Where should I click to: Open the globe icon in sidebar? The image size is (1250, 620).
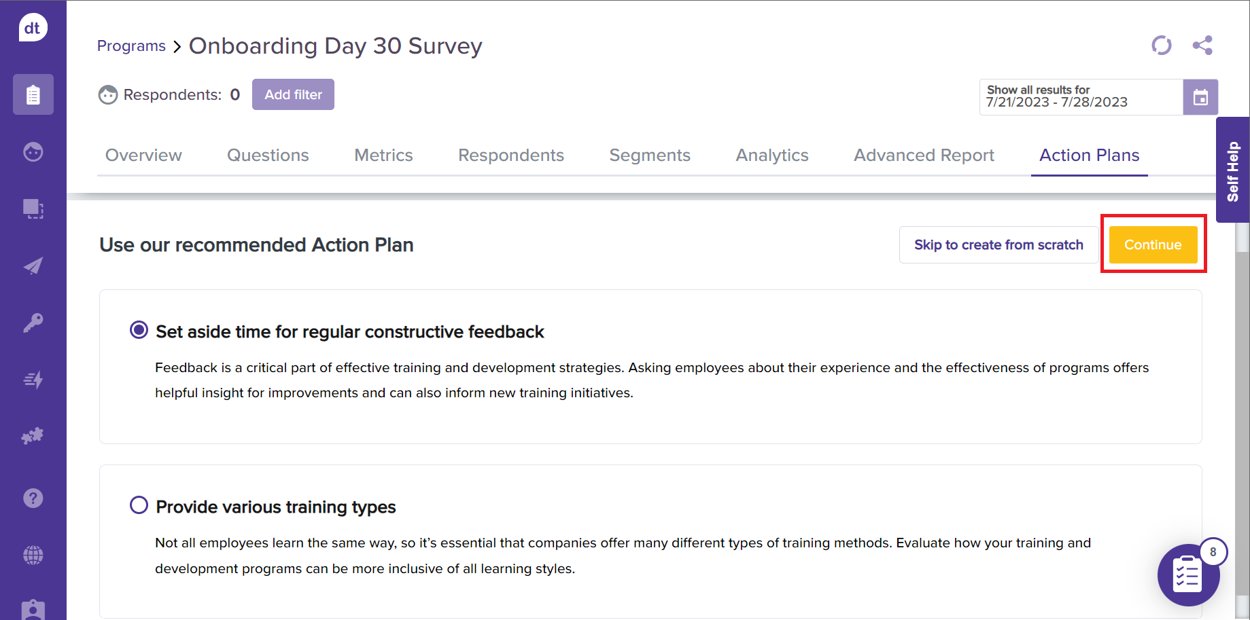pos(33,555)
